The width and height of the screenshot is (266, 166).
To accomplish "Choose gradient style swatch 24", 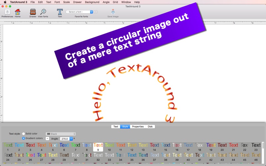I will tap(8, 157).
